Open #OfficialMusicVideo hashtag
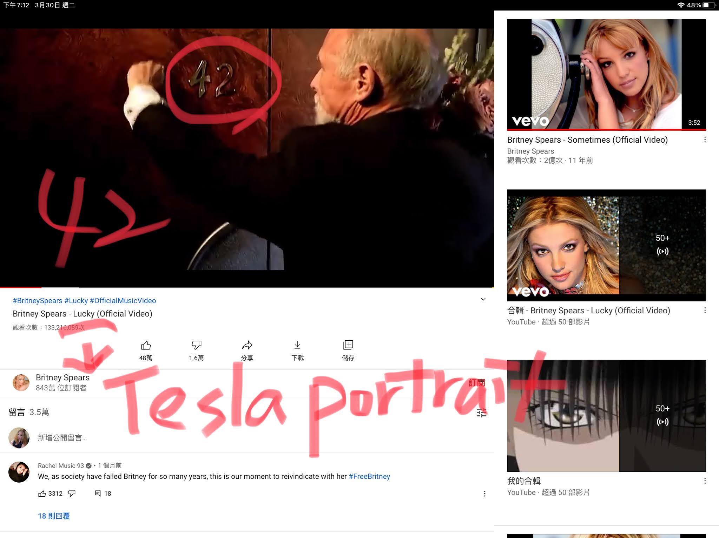The width and height of the screenshot is (719, 538). (x=123, y=301)
